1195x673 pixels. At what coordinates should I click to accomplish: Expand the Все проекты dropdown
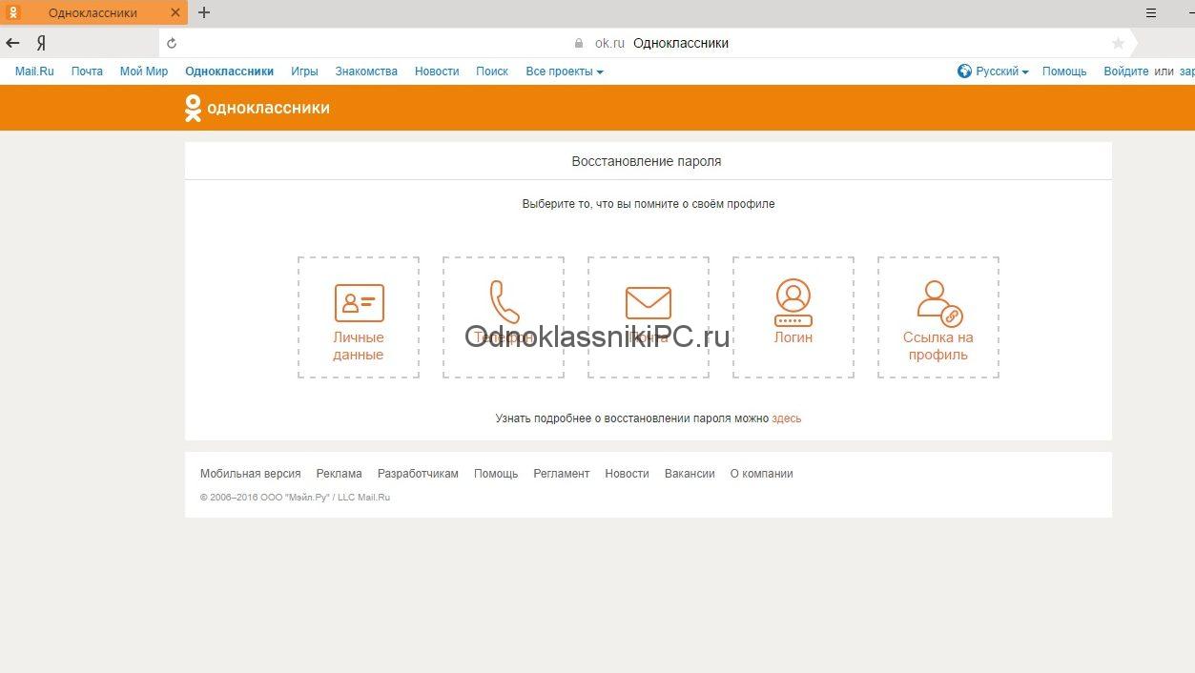(565, 71)
